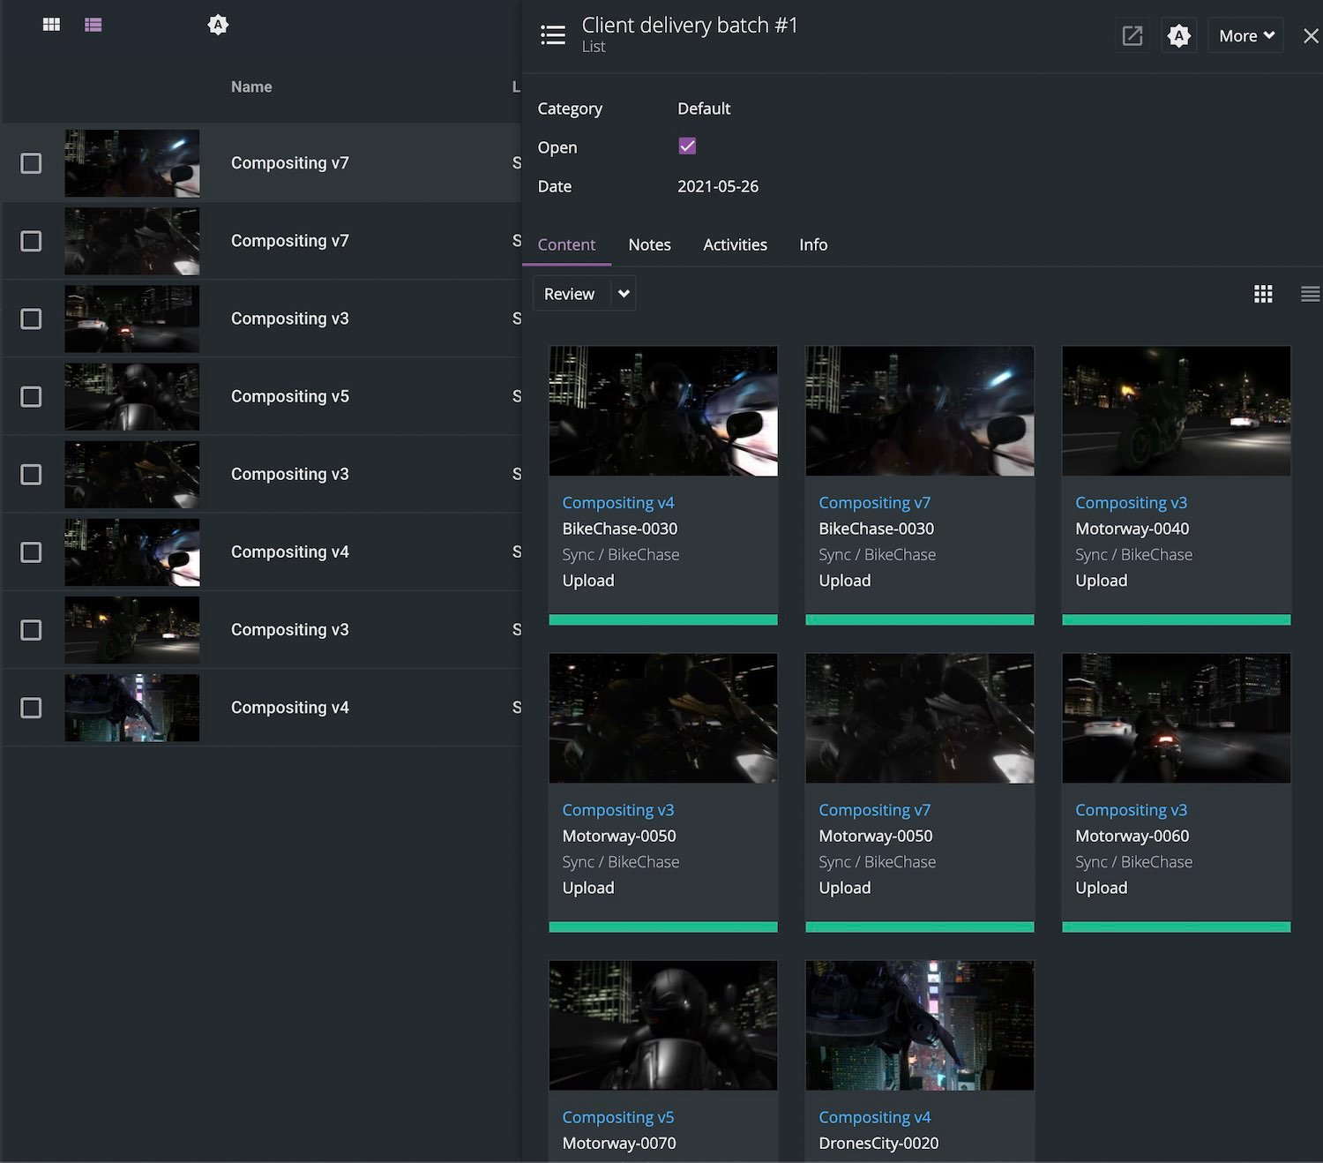Check the Compositing v5 row checkbox

(x=31, y=396)
